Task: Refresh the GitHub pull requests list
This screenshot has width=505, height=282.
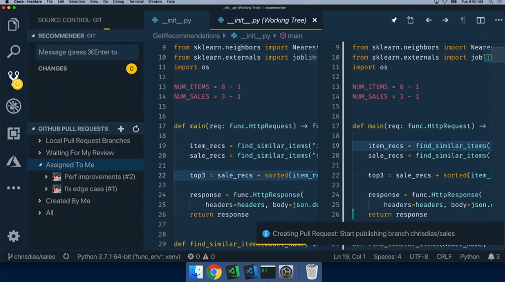Action: 136,129
